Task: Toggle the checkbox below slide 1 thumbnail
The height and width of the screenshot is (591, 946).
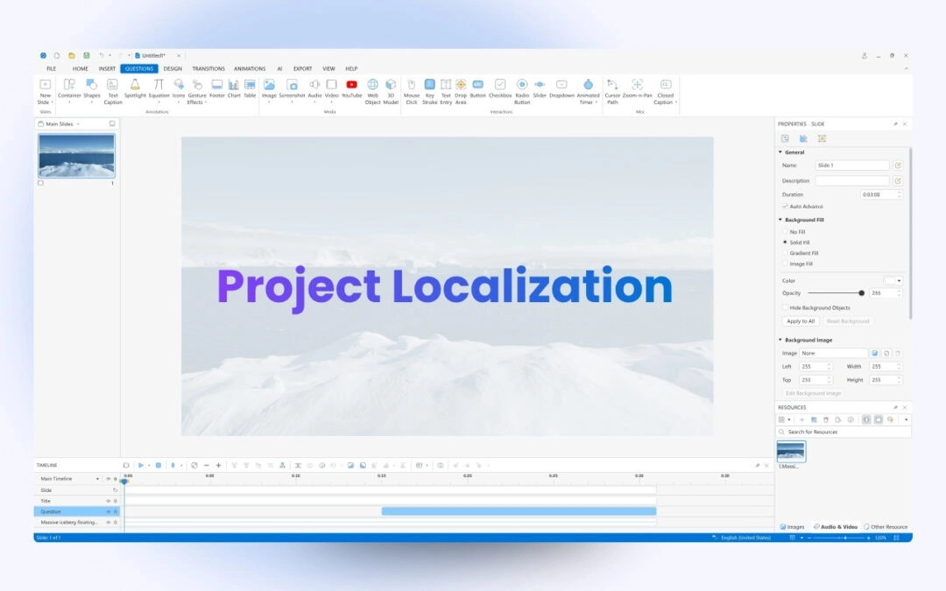Action: (40, 183)
